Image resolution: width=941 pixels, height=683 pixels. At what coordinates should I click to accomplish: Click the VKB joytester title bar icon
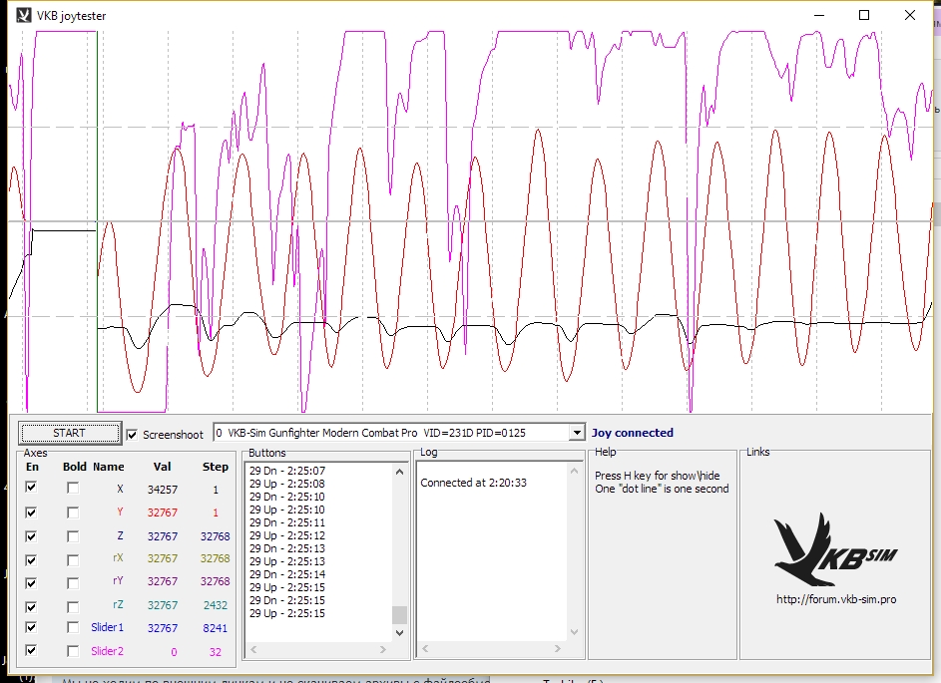coord(23,15)
